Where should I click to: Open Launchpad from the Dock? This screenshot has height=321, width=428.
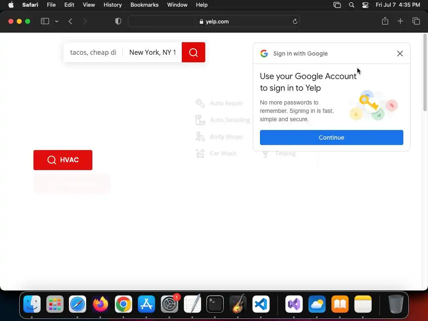coord(55,304)
